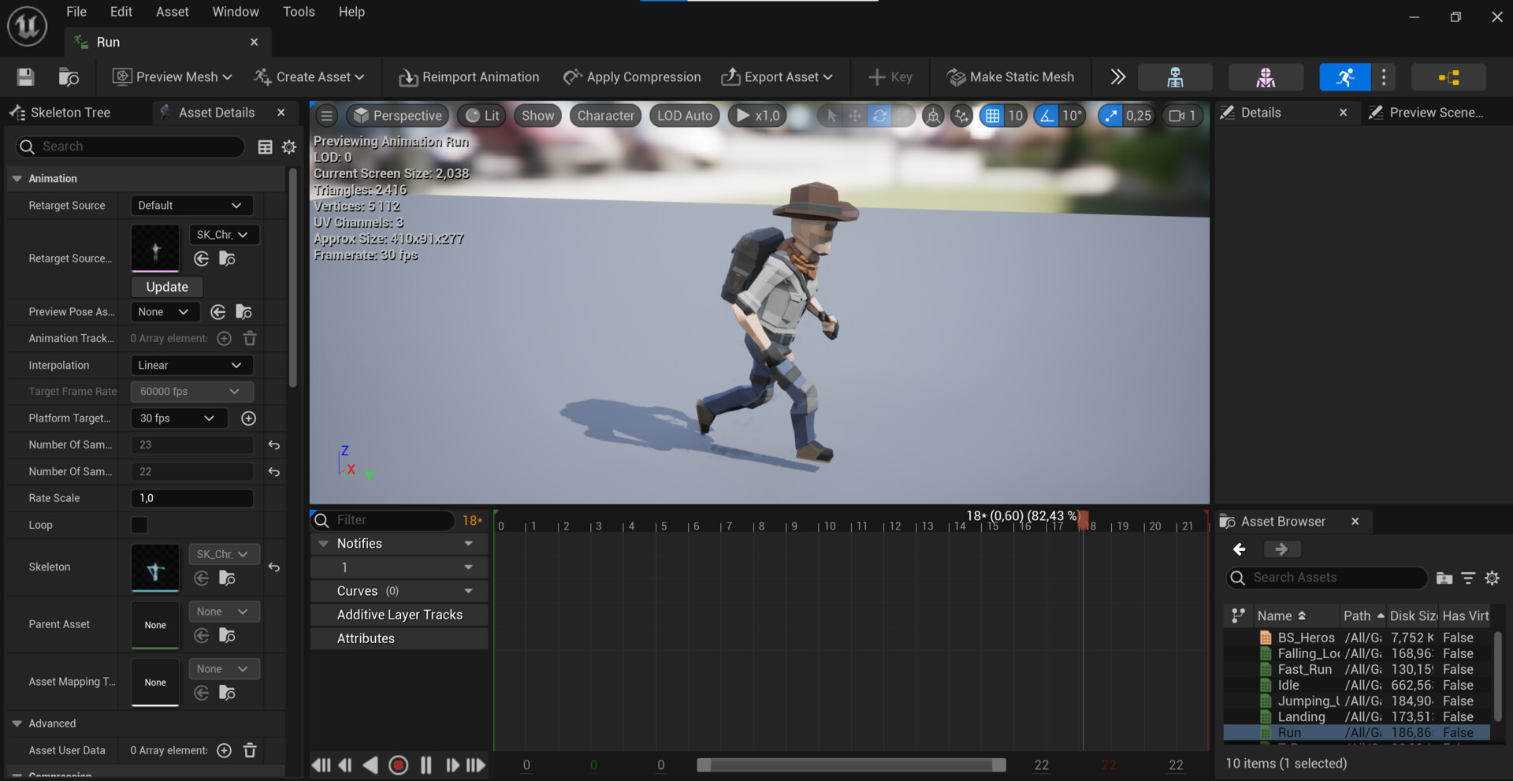Click the Export Asset button
The height and width of the screenshot is (781, 1513).
click(777, 76)
